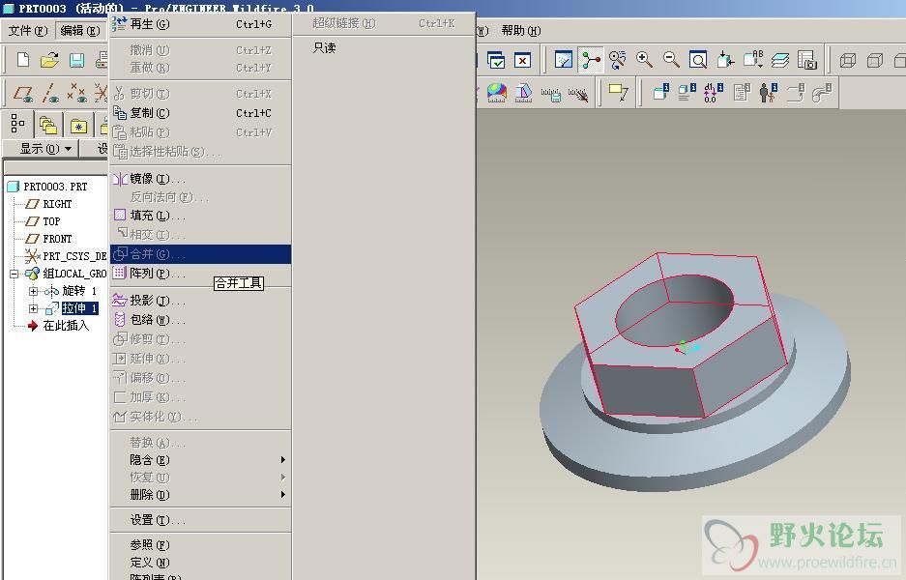
Task: Choose 阵列(P) from the edit menu
Action: (x=200, y=274)
